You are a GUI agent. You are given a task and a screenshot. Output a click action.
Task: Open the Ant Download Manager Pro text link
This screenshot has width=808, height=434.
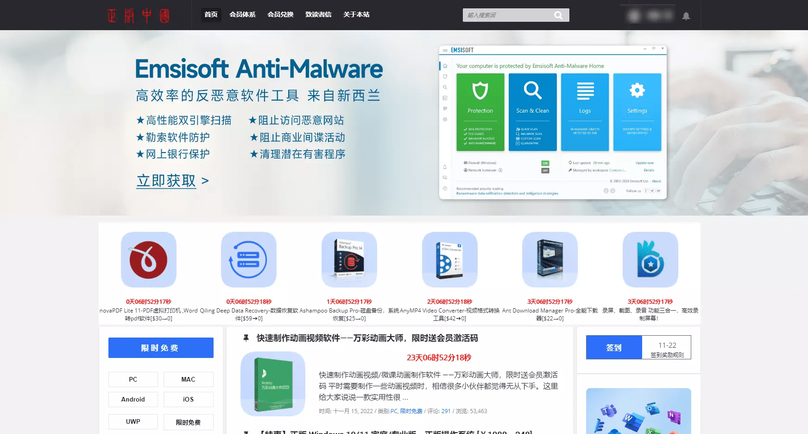tap(550, 314)
